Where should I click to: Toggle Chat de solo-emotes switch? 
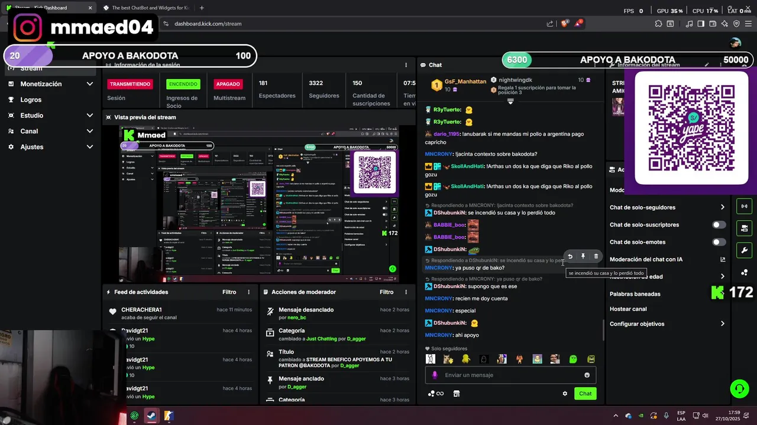click(x=719, y=242)
